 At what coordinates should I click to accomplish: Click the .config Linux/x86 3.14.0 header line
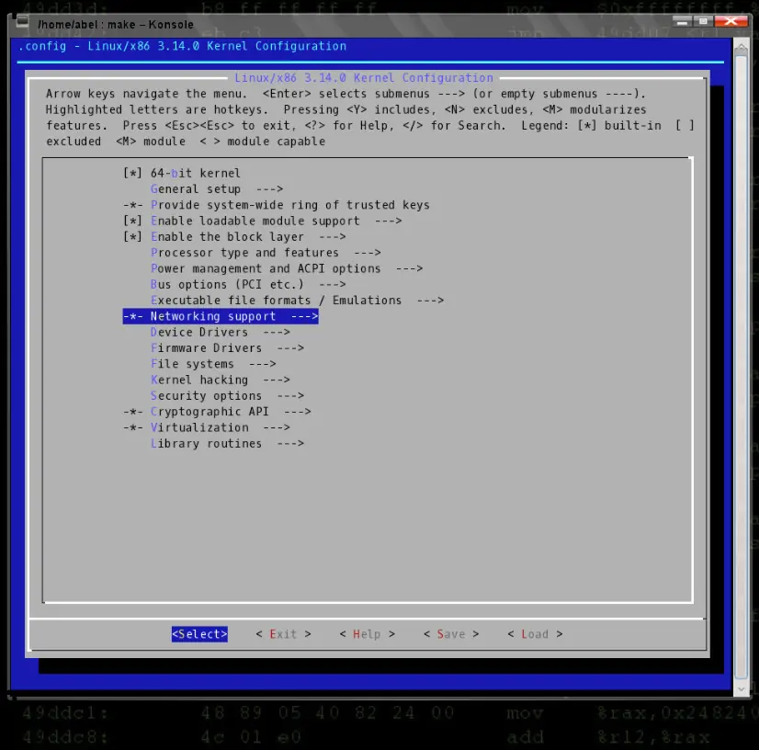pos(182,46)
